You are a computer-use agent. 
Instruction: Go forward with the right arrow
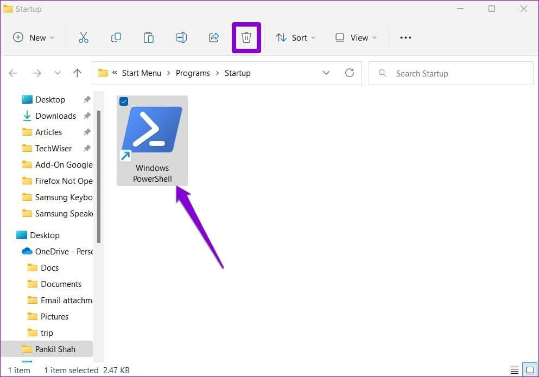pos(37,73)
